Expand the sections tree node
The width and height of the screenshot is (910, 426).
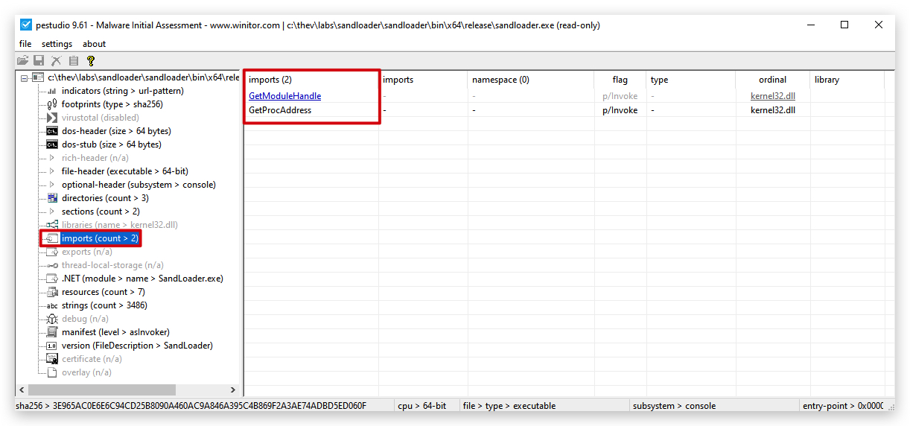(52, 212)
